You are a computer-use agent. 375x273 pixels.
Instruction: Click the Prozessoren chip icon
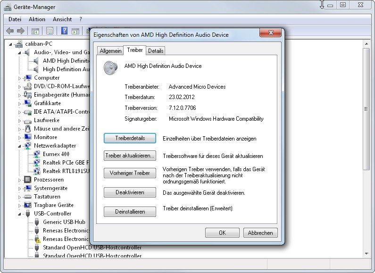point(28,180)
